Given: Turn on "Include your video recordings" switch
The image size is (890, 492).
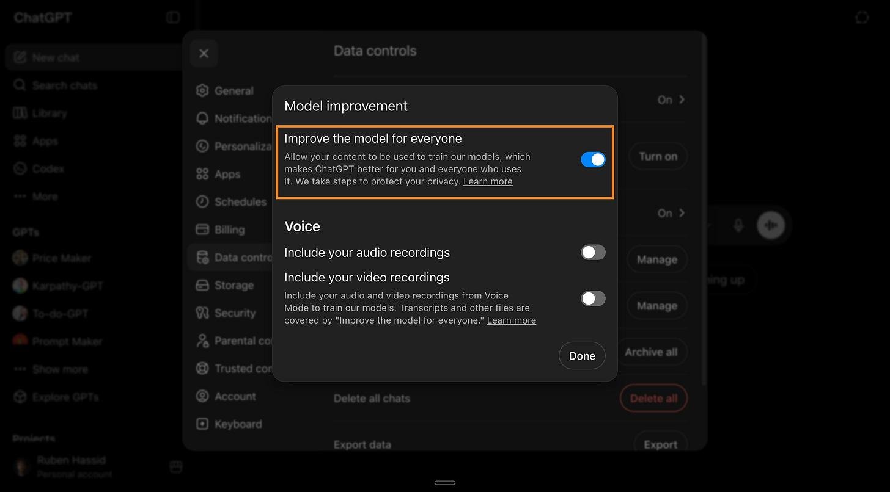Looking at the screenshot, I should (593, 298).
